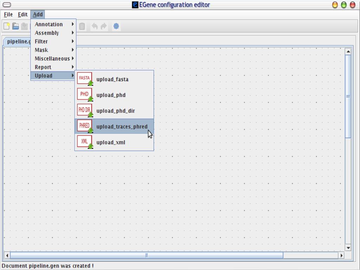The image size is (360, 270).
Task: Click the vertical scrollbar up arrow
Action: (x=348, y=52)
